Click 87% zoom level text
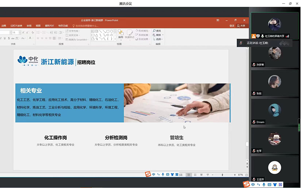 pyautogui.click(x=240, y=175)
